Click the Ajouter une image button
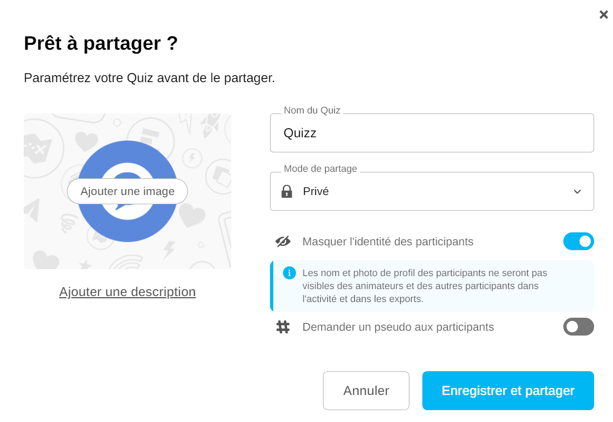The width and height of the screenshot is (613, 422). click(x=127, y=191)
